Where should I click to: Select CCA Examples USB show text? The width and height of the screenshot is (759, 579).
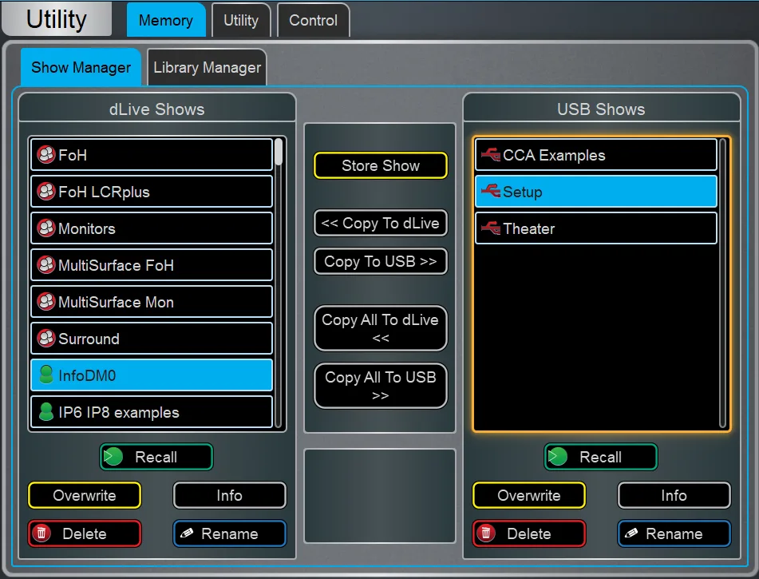point(554,155)
